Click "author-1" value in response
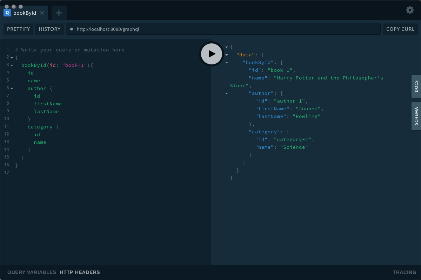Screen dimensions: 421x280 click(289, 101)
